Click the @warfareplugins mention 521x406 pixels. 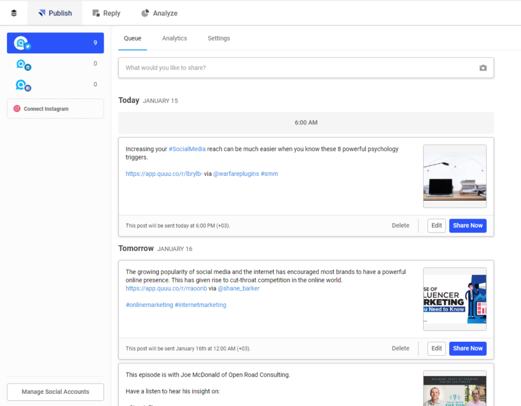(x=236, y=174)
